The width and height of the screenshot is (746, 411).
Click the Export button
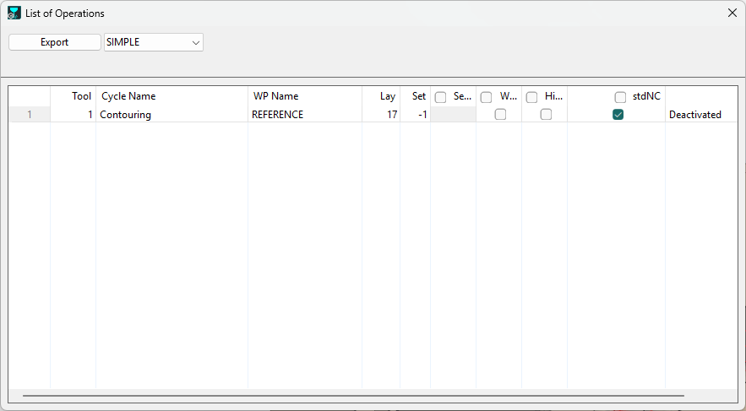pyautogui.click(x=55, y=42)
